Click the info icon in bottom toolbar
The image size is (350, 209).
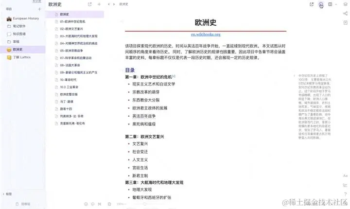tap(86, 204)
